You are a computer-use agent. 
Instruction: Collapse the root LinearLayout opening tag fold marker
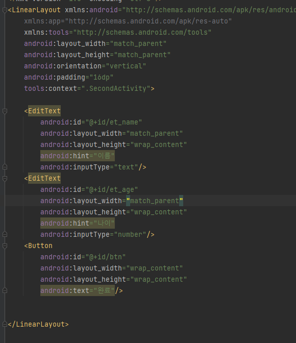click(x=5, y=10)
